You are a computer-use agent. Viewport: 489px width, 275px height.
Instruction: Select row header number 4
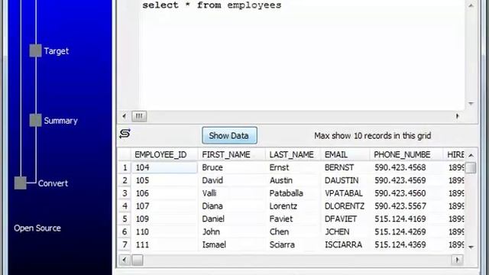pos(125,206)
